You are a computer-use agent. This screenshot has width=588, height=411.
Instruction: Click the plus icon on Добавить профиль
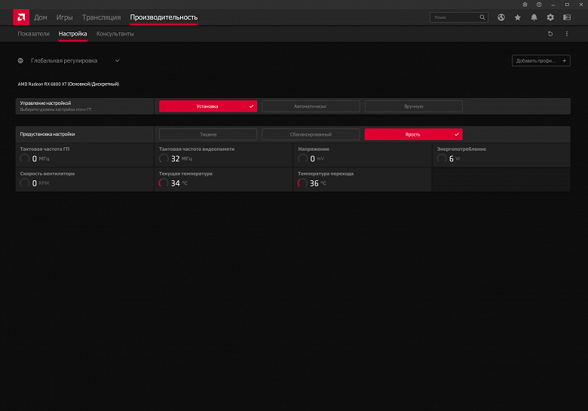click(x=565, y=61)
